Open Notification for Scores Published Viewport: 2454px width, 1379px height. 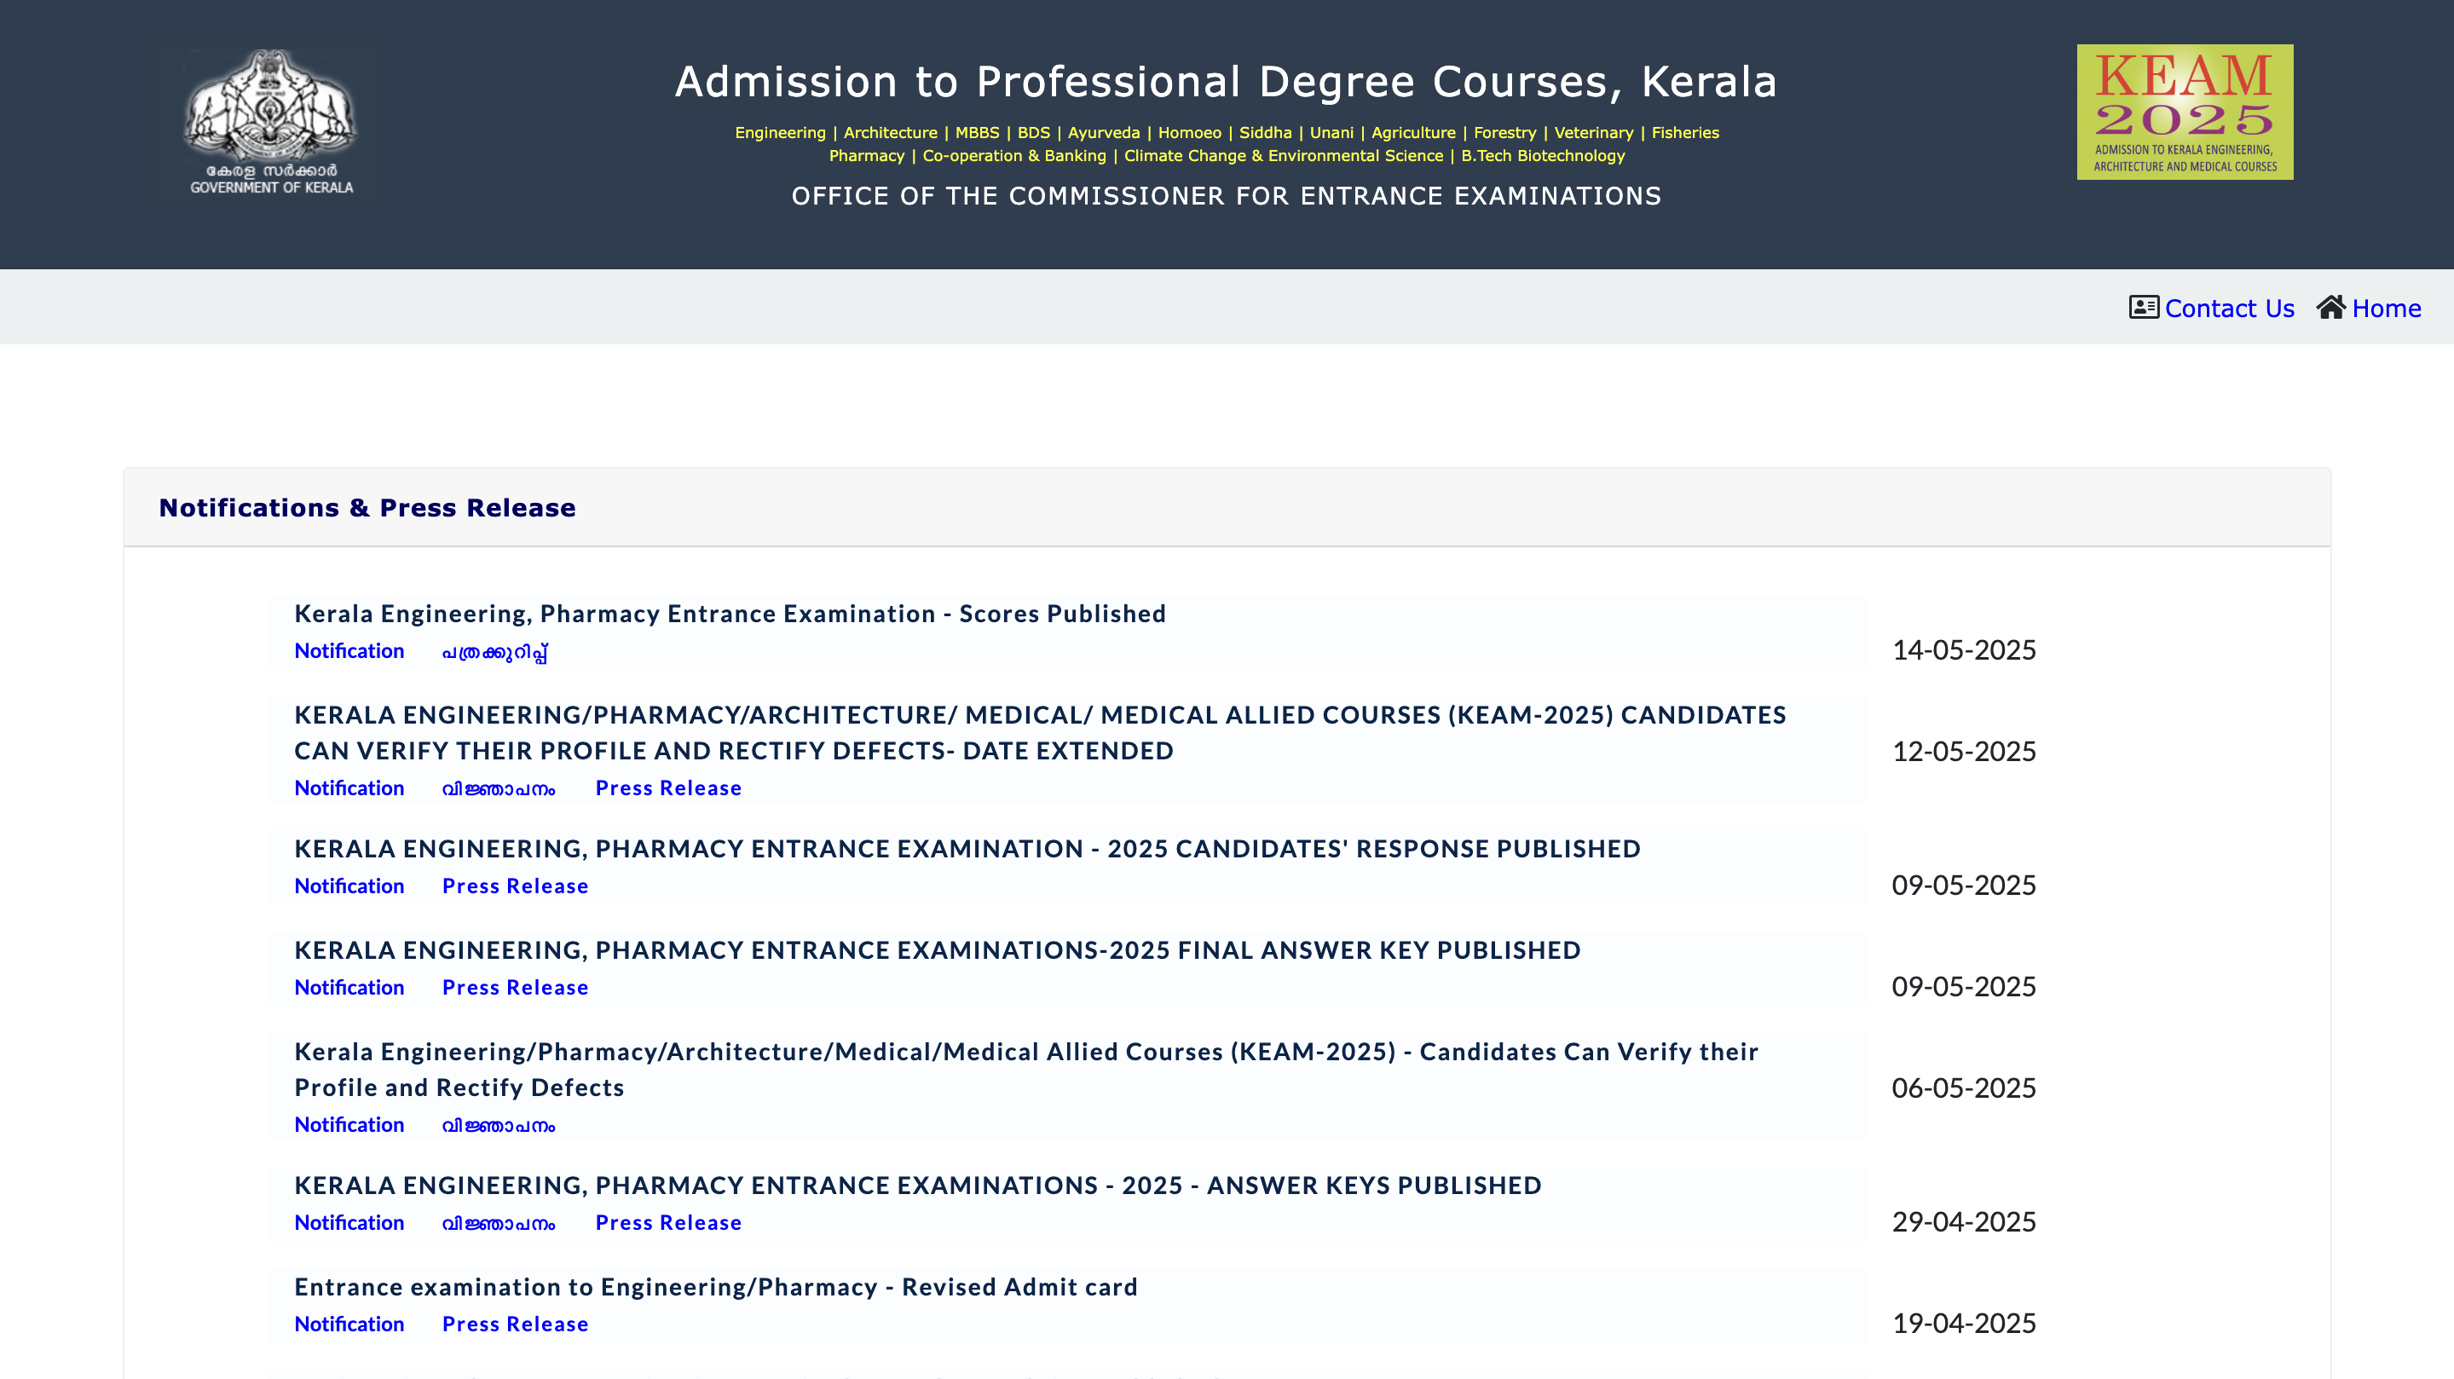click(349, 650)
